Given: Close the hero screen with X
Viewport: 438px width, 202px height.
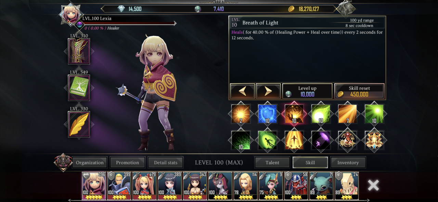Looking at the screenshot, I should pos(373,185).
